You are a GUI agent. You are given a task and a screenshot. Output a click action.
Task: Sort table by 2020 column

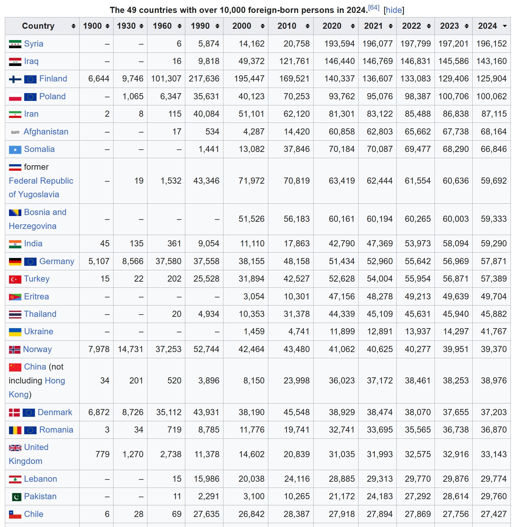pyautogui.click(x=336, y=26)
